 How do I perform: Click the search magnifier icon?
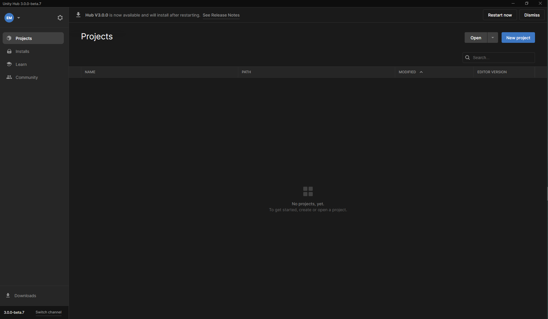(468, 58)
